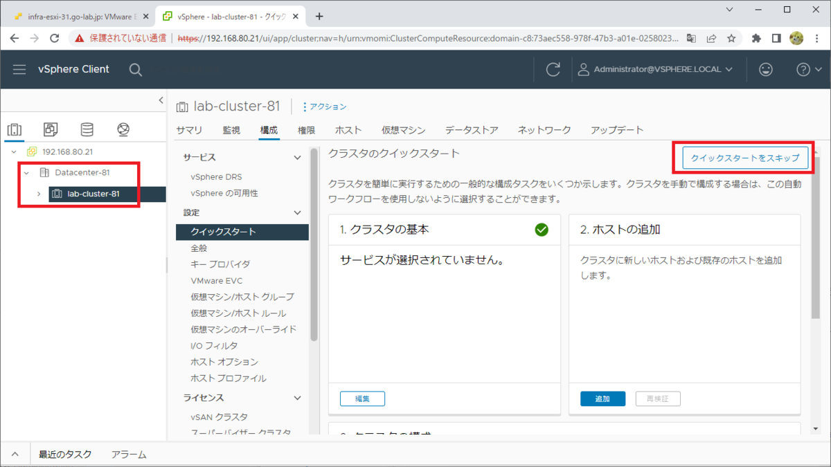This screenshot has height=467, width=831.
Task: Open the vSphere Client hamburger menu
Action: click(x=19, y=69)
